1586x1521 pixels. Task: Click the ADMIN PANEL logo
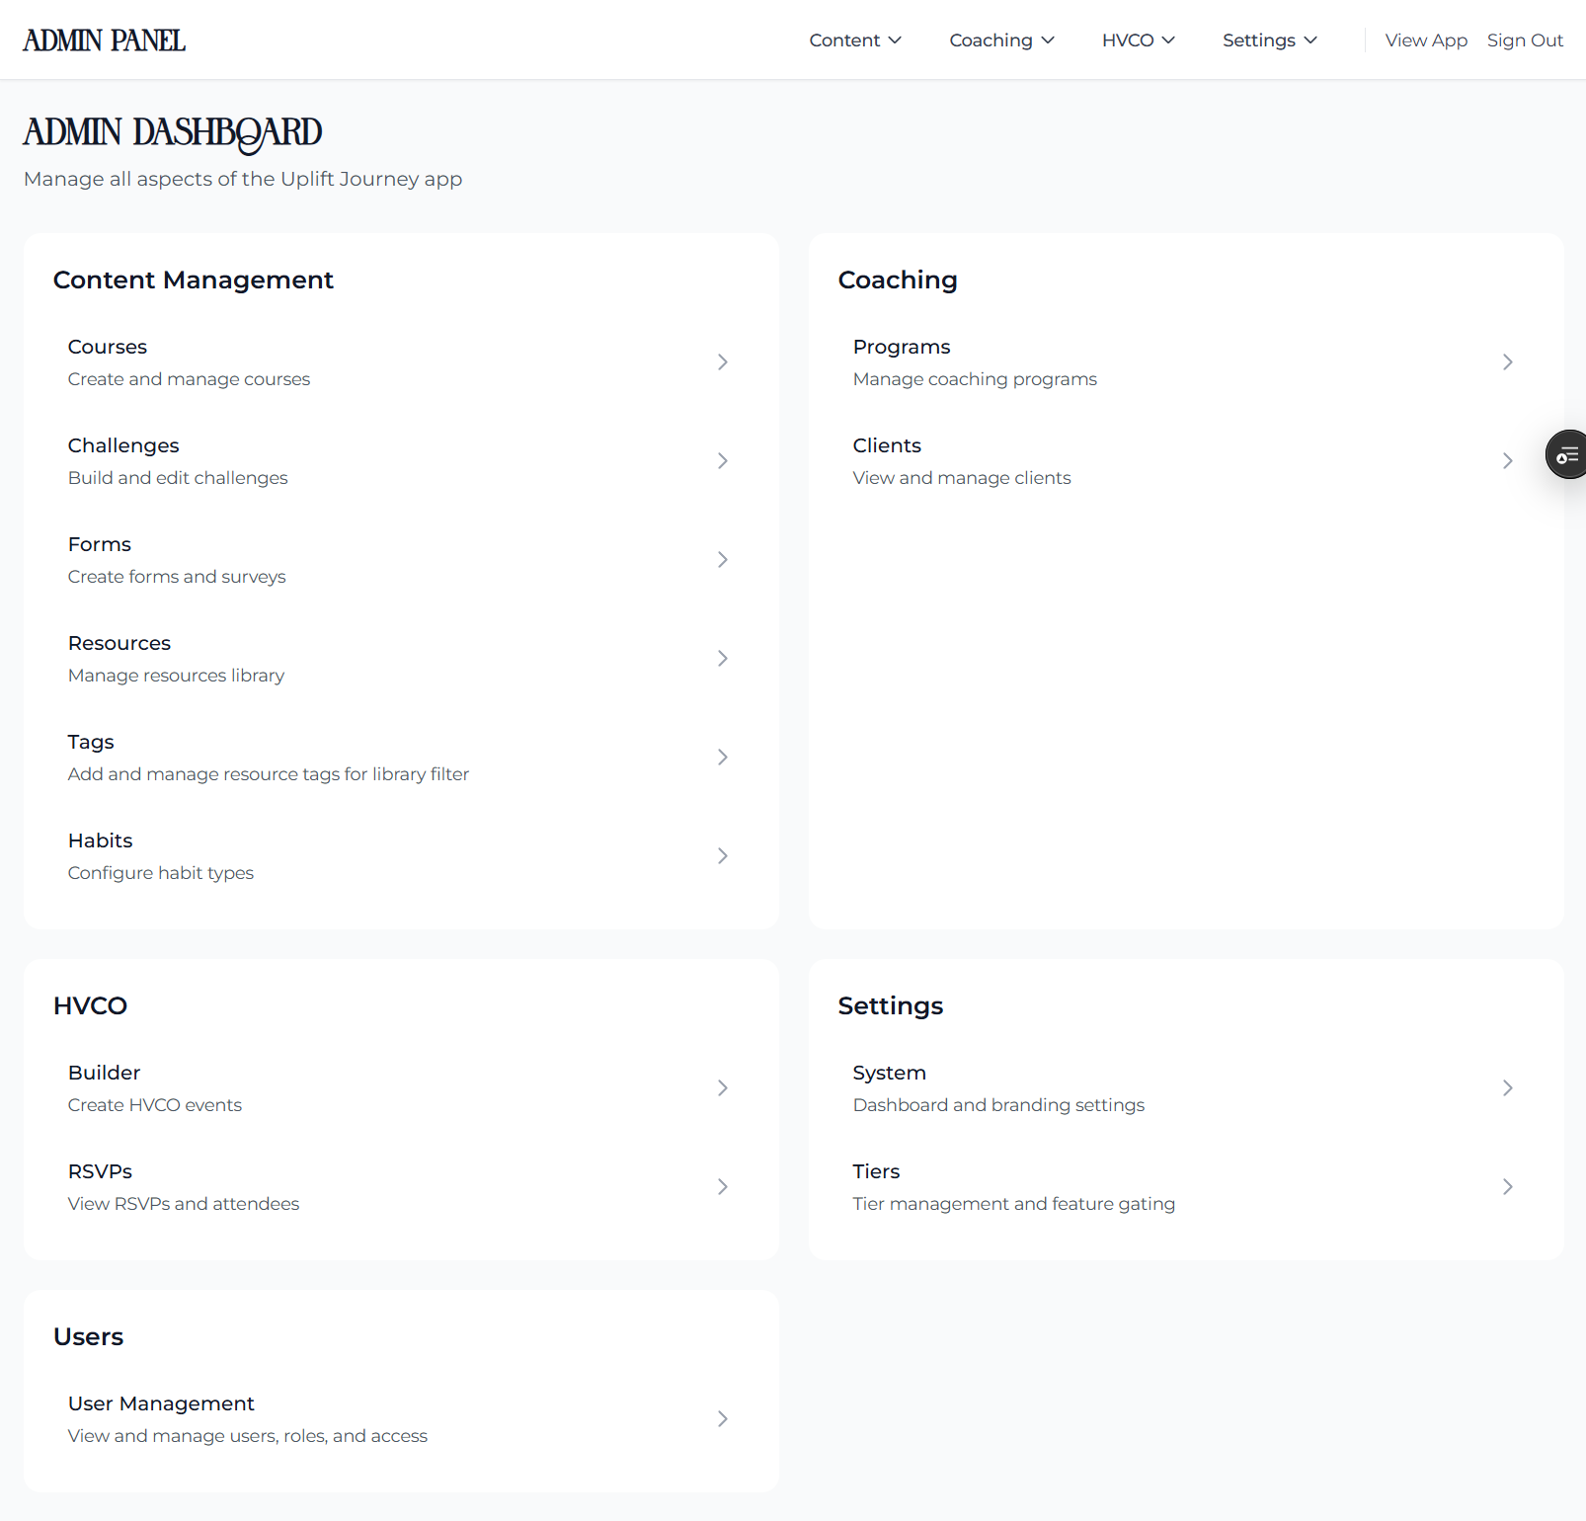(105, 40)
